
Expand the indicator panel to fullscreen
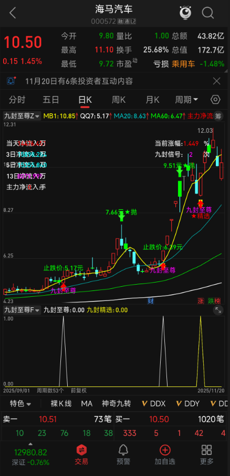[218, 310]
